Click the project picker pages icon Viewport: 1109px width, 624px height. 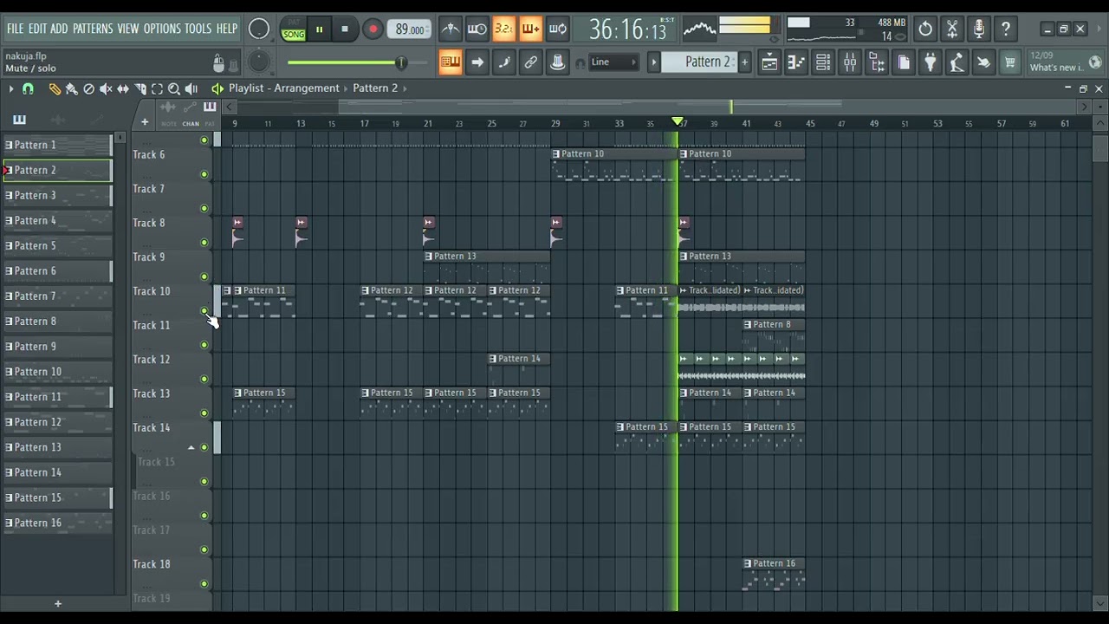tap(904, 62)
